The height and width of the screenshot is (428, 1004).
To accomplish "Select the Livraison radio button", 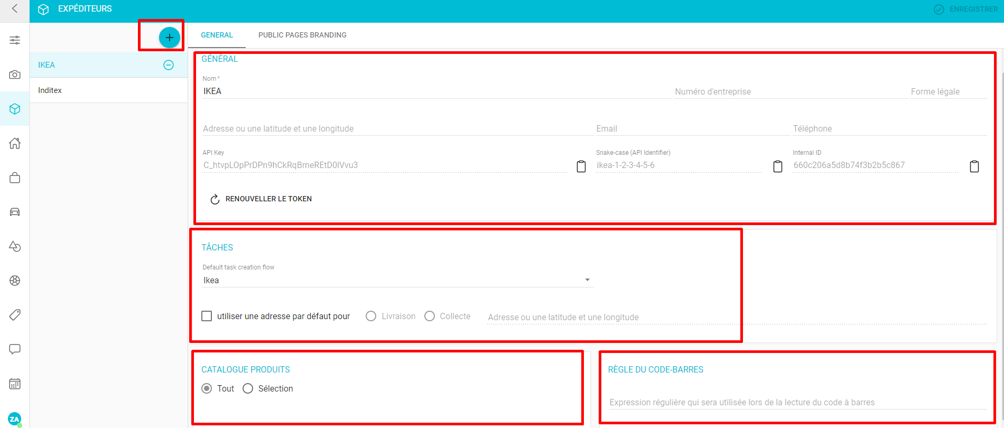I will pyautogui.click(x=371, y=316).
